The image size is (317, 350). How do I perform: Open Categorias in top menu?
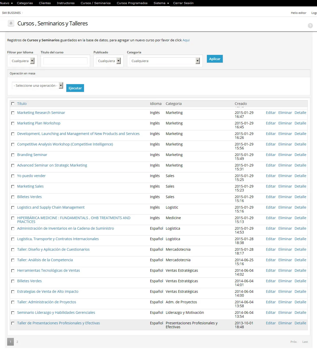(25, 3)
